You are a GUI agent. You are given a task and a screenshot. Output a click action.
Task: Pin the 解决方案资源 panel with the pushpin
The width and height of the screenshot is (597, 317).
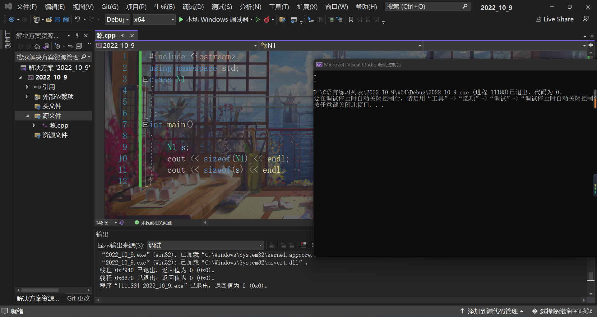pyautogui.click(x=77, y=36)
